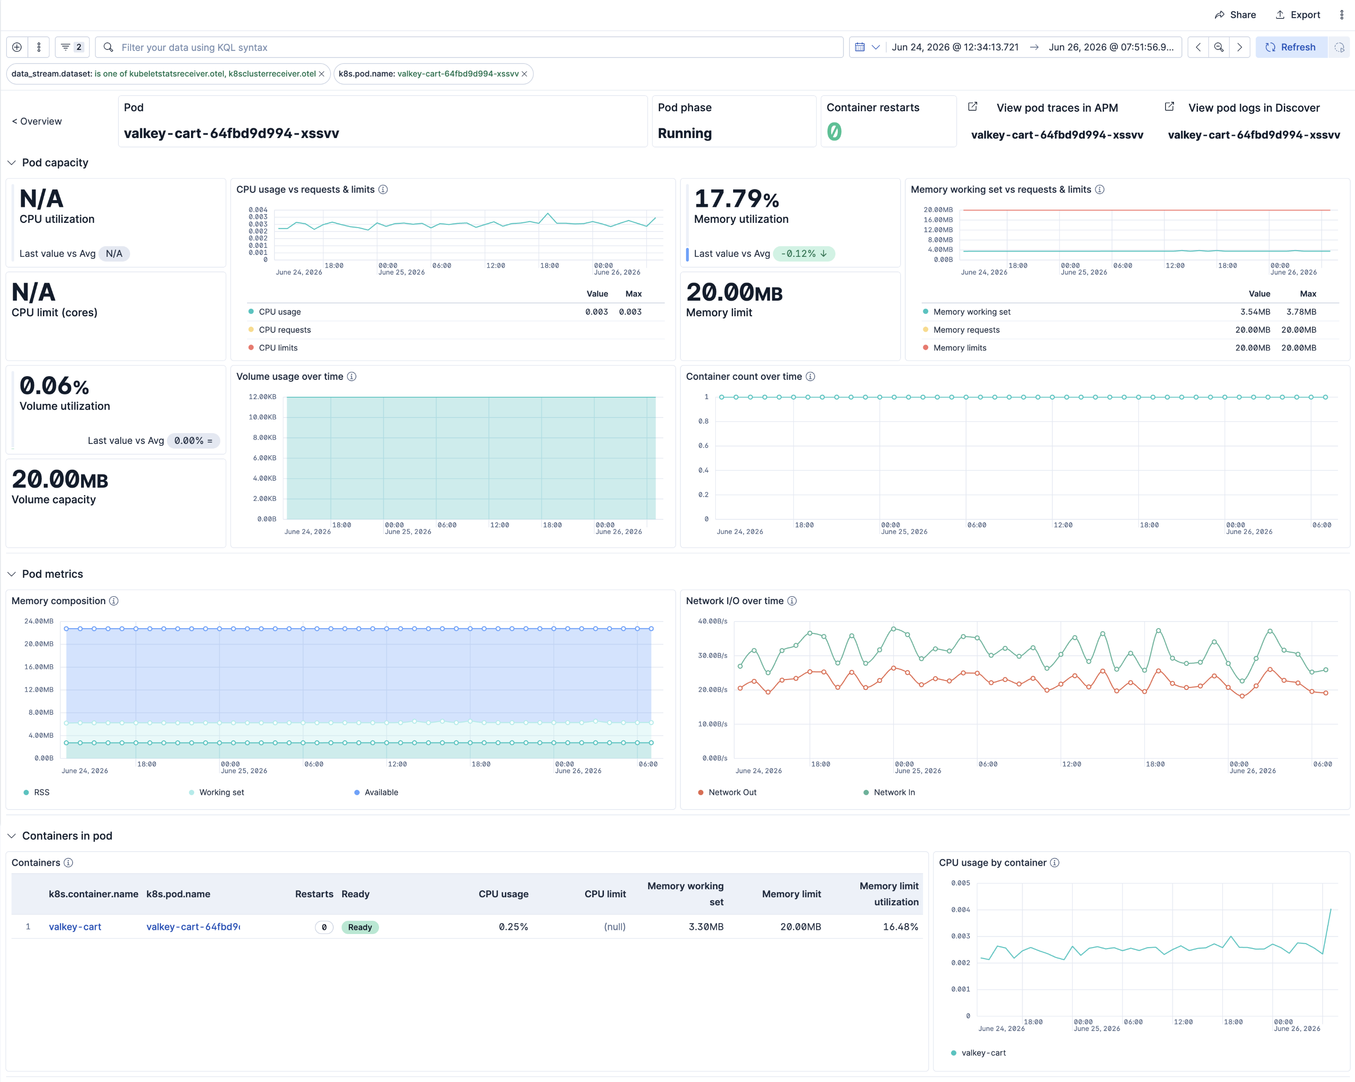
Task: Click the Refresh button
Action: (x=1290, y=47)
